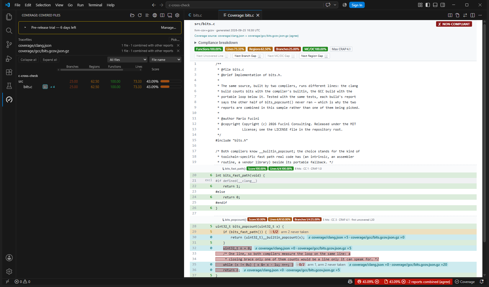
Task: Open Run and Debug view
Action: click(x=9, y=58)
